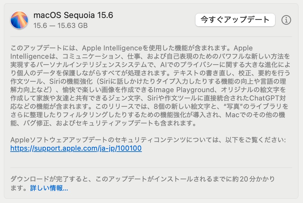Click the ChatGPT word in the description

264,98
